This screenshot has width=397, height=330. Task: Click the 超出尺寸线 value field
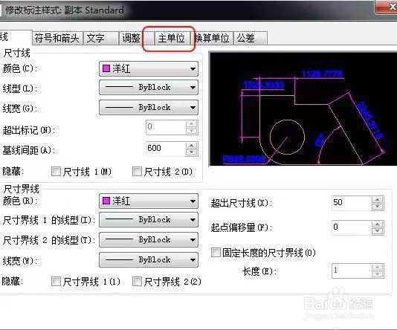tap(352, 203)
